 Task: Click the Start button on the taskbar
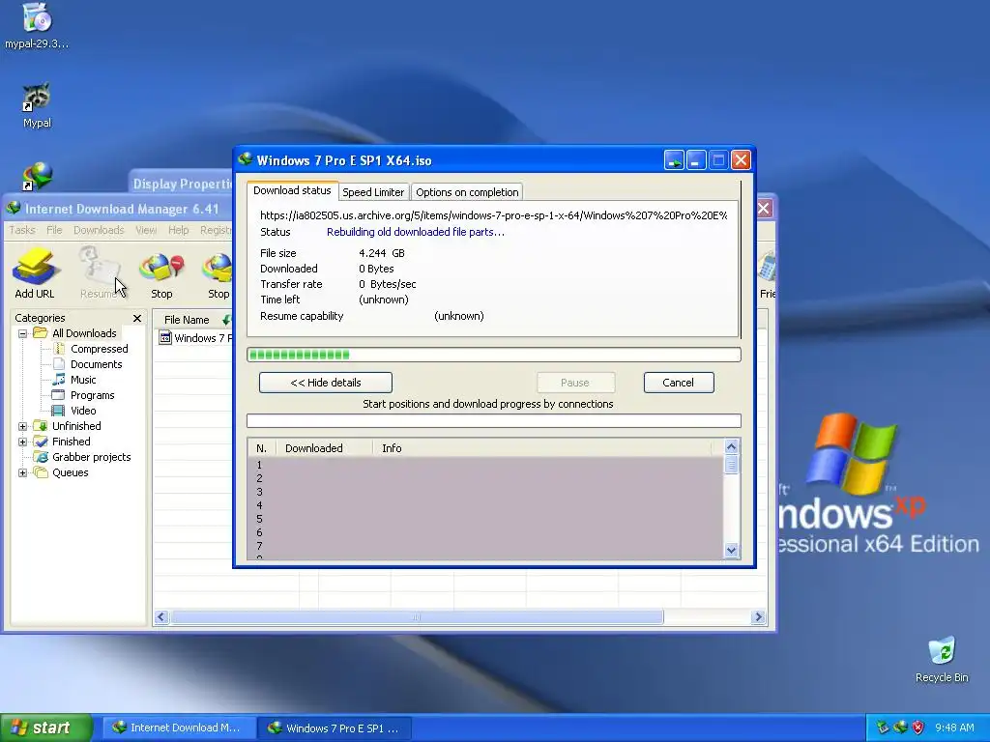tap(46, 728)
